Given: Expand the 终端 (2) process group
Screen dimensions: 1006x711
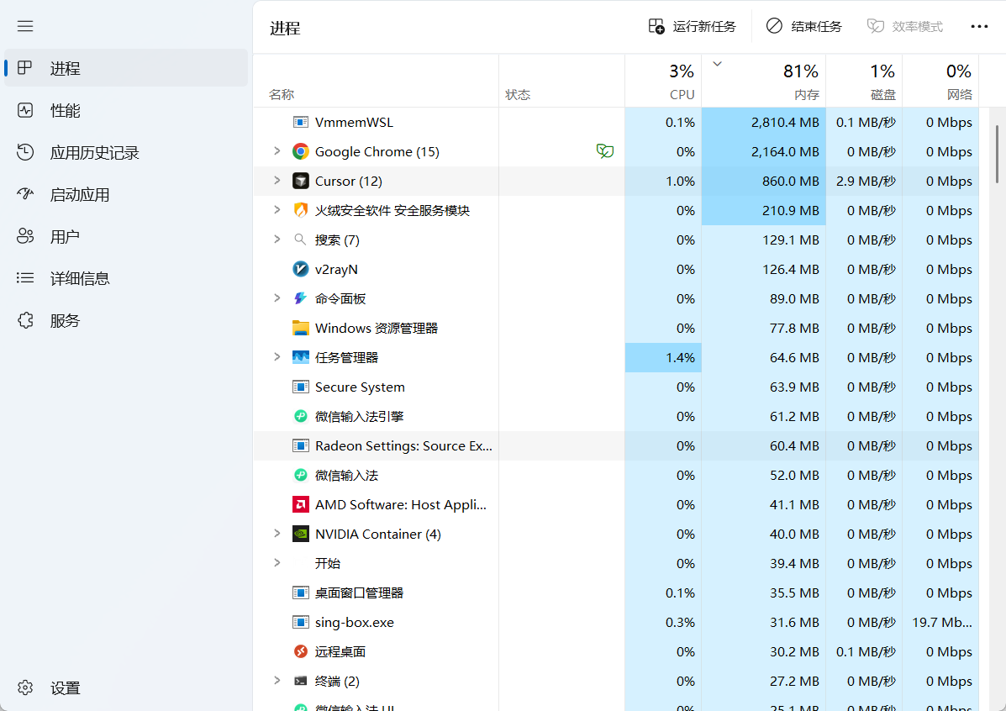Looking at the screenshot, I should [x=277, y=680].
